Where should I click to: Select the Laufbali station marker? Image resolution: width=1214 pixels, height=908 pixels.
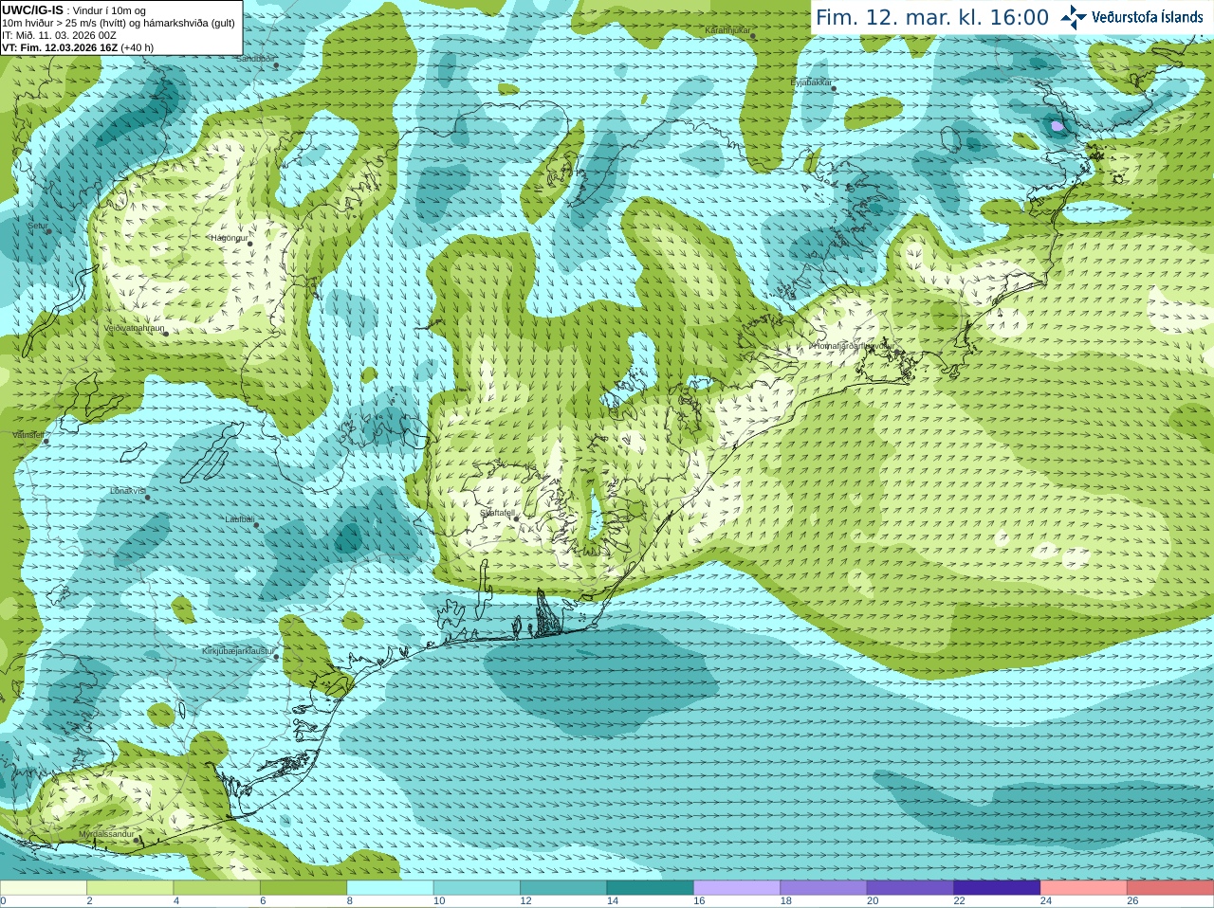coord(256,524)
